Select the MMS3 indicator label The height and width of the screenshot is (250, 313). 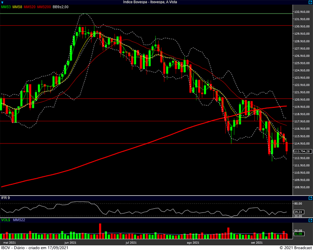(6, 7)
